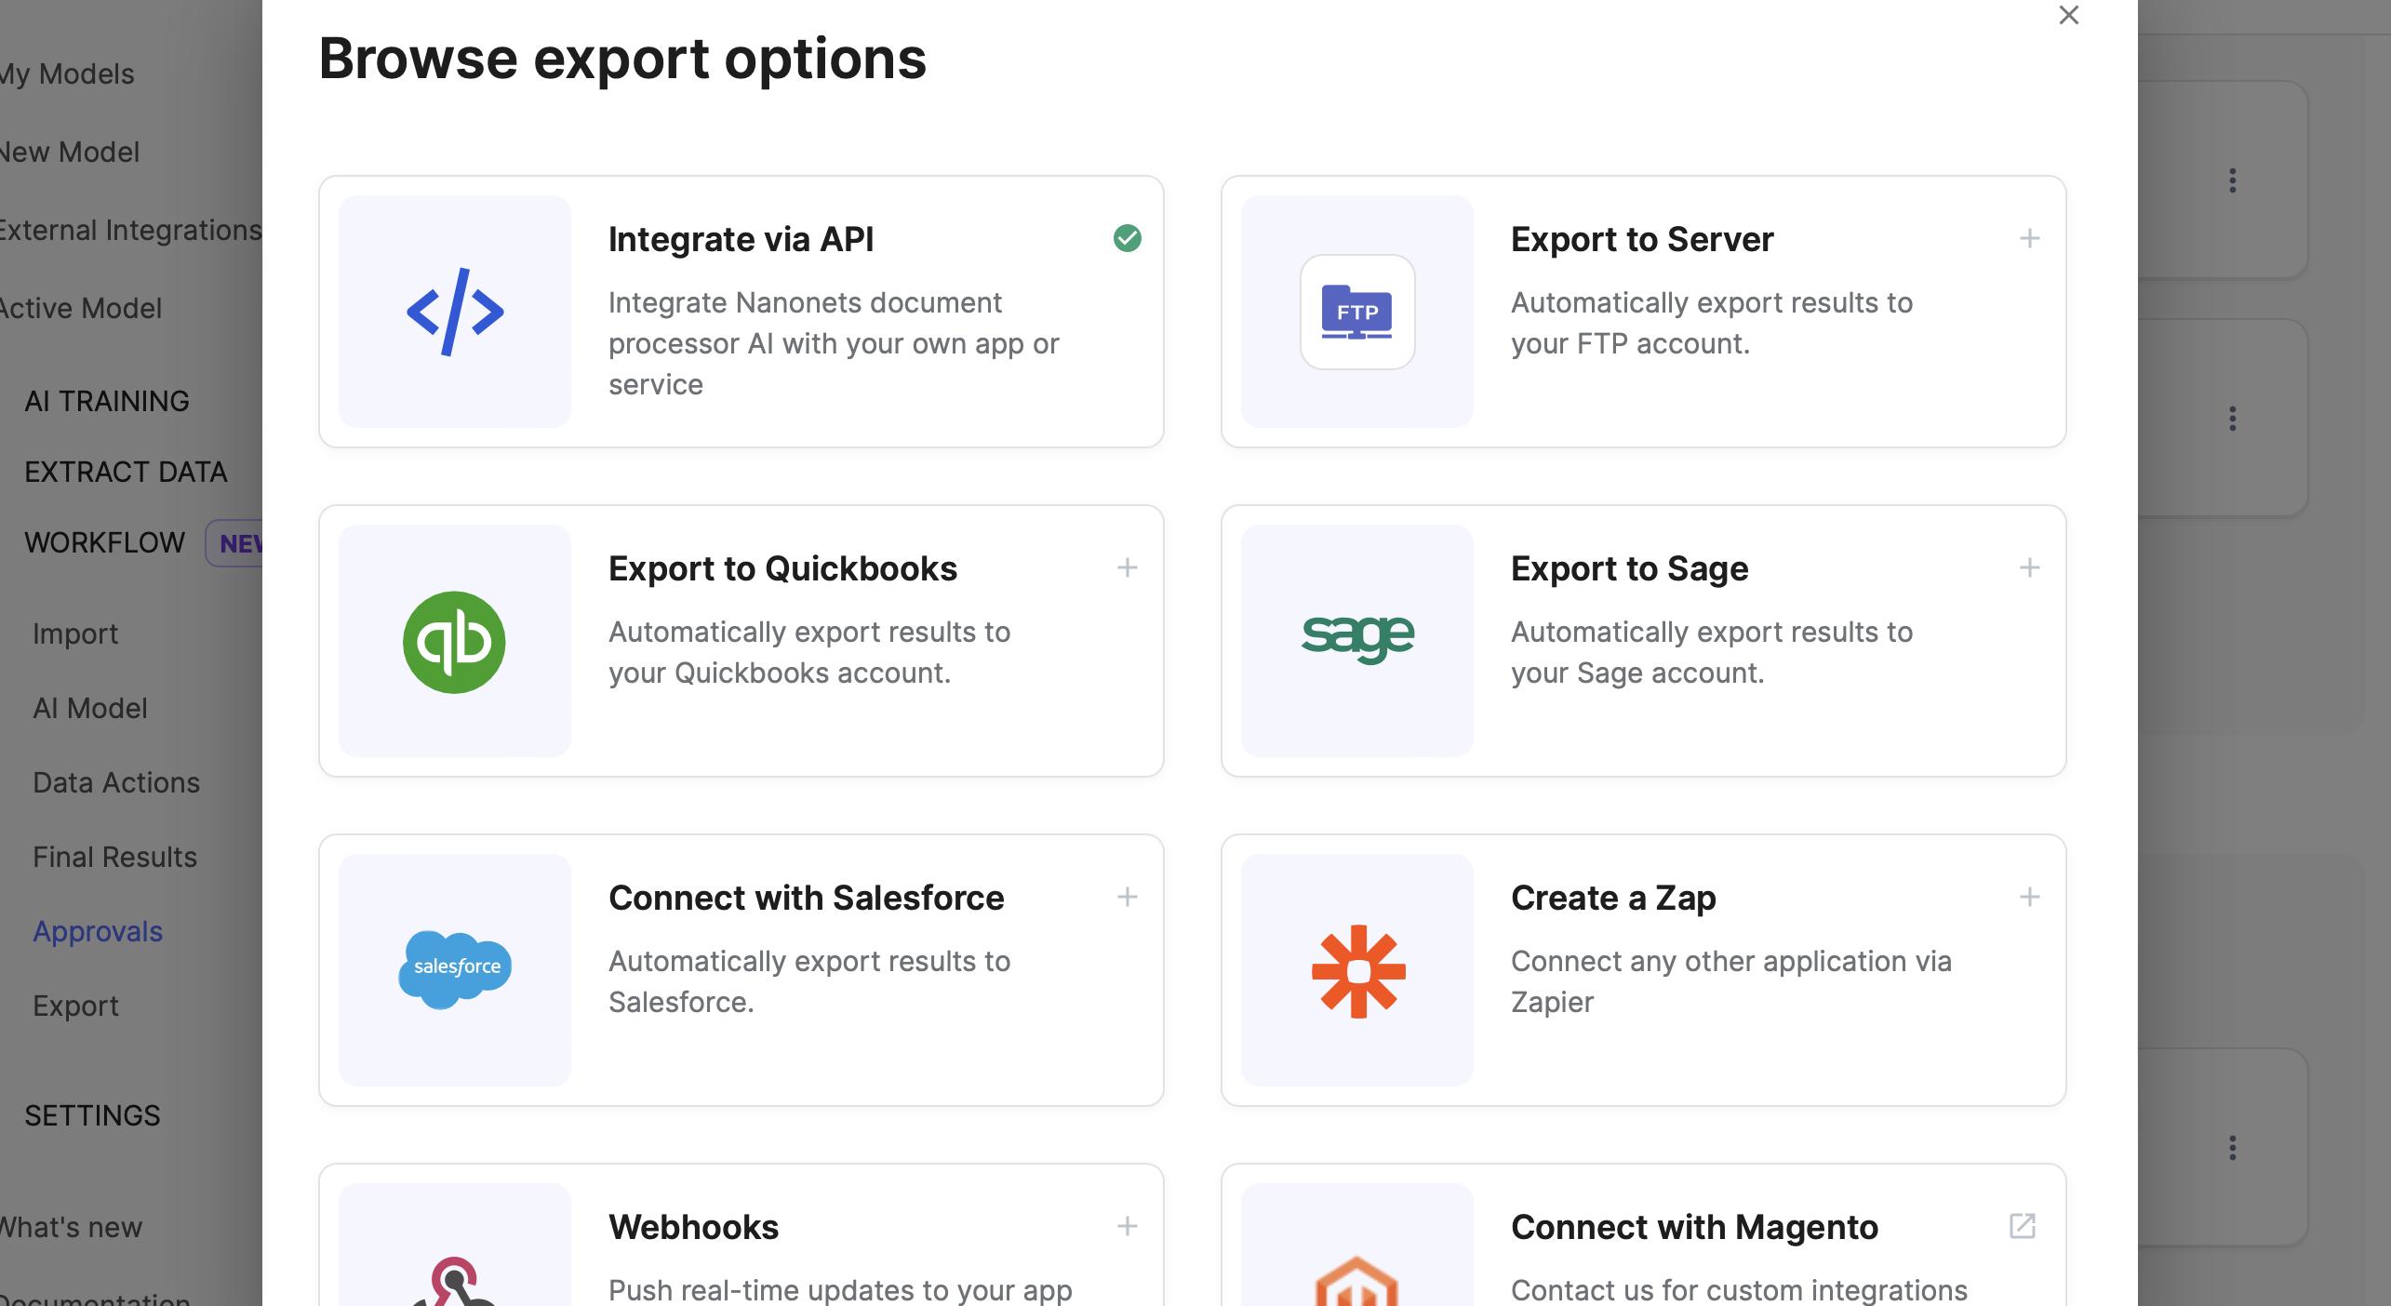Expand Create a Zap with plus

[x=2029, y=897]
